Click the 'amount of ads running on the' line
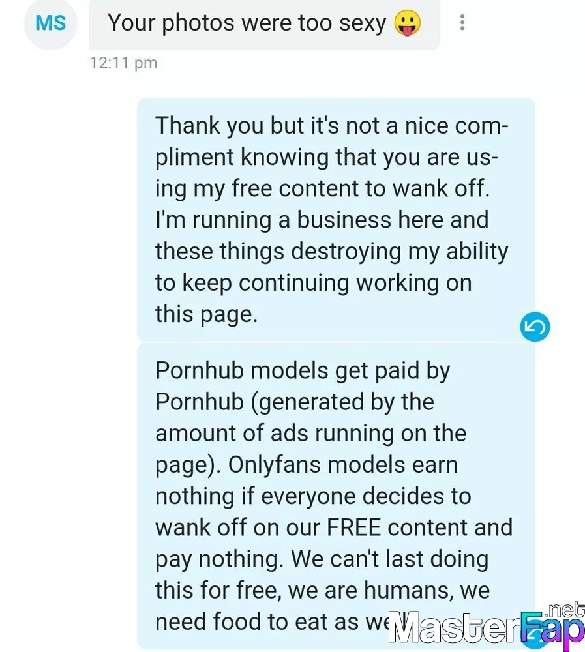Image resolution: width=585 pixels, height=652 pixels. (x=311, y=434)
